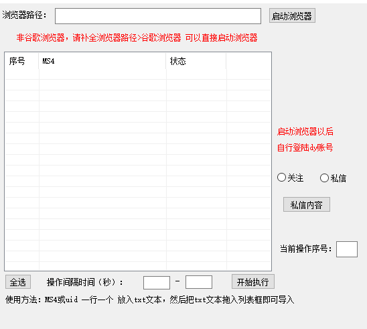The image size is (367, 329).
Task: Click the 浏览器路径 label
Action: [x=25, y=15]
